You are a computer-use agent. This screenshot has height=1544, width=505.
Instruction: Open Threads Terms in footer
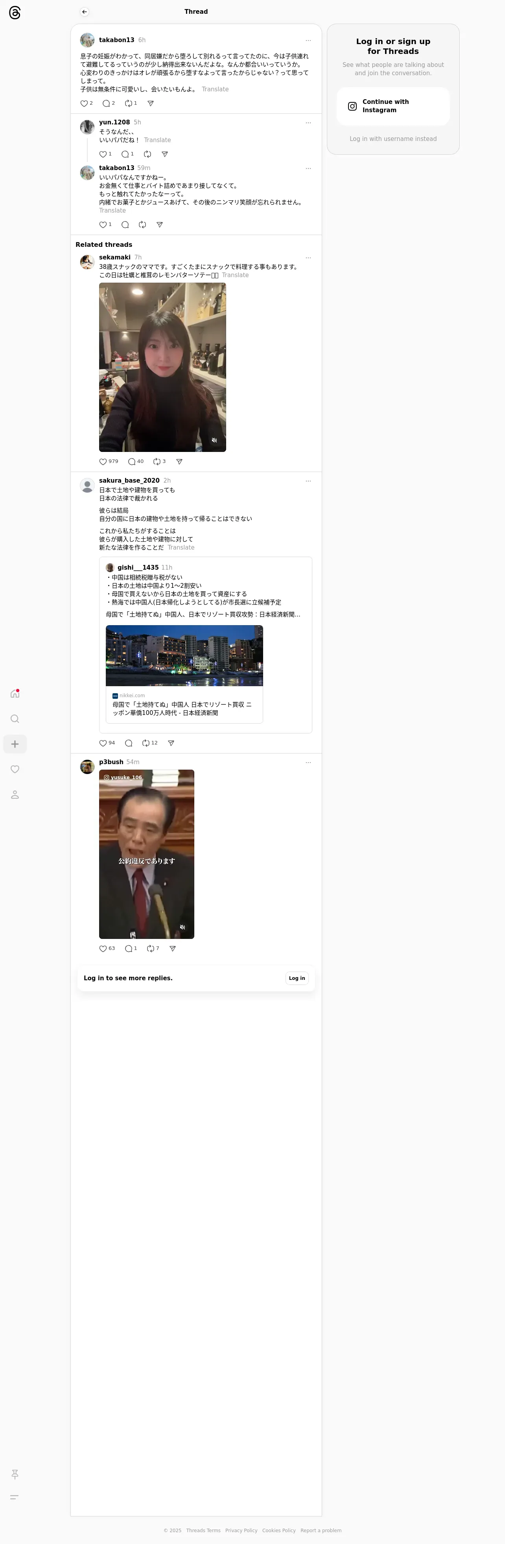203,1530
